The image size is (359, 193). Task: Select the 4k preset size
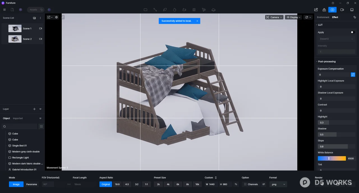(x=168, y=184)
